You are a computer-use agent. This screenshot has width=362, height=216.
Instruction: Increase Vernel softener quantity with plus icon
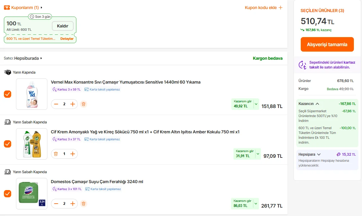point(73,104)
